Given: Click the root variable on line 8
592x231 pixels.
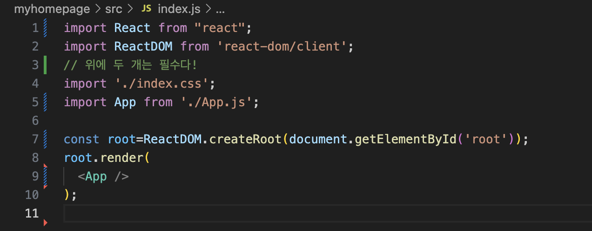Looking at the screenshot, I should 78,158.
